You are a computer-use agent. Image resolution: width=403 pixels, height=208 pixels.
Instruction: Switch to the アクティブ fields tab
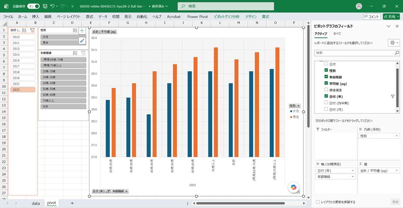(321, 34)
